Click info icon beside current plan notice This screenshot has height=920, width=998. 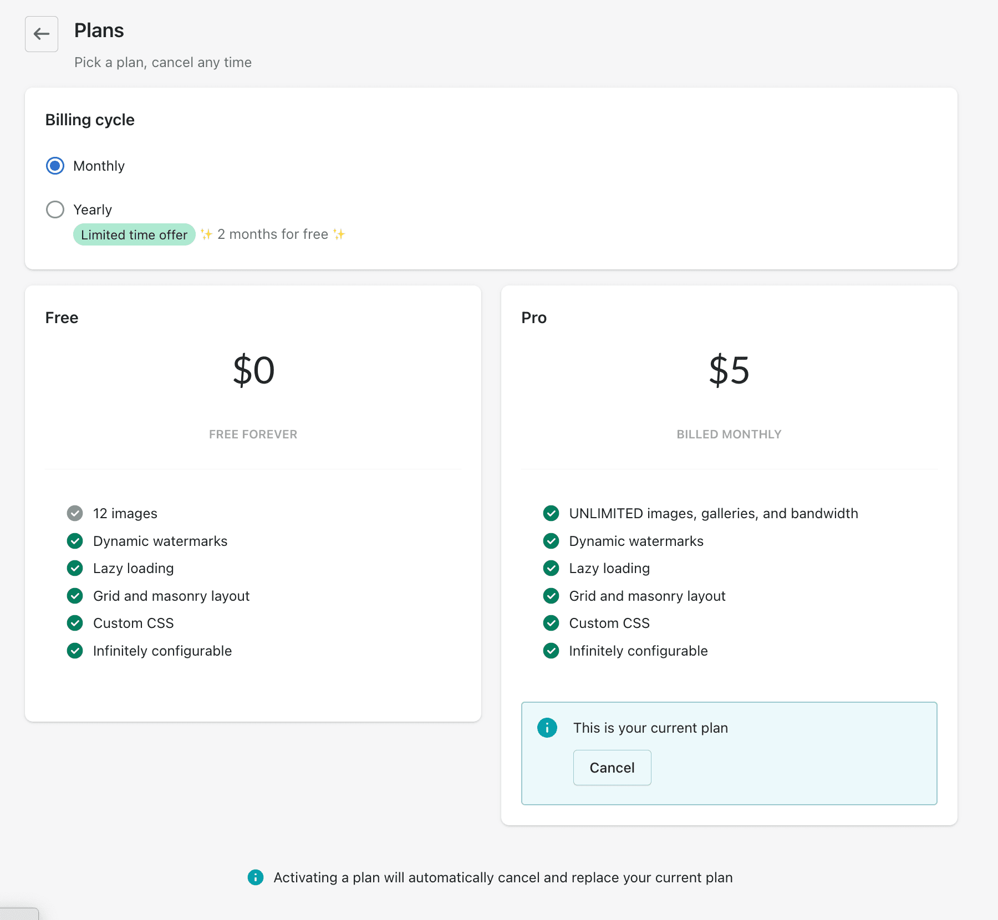pyautogui.click(x=547, y=728)
